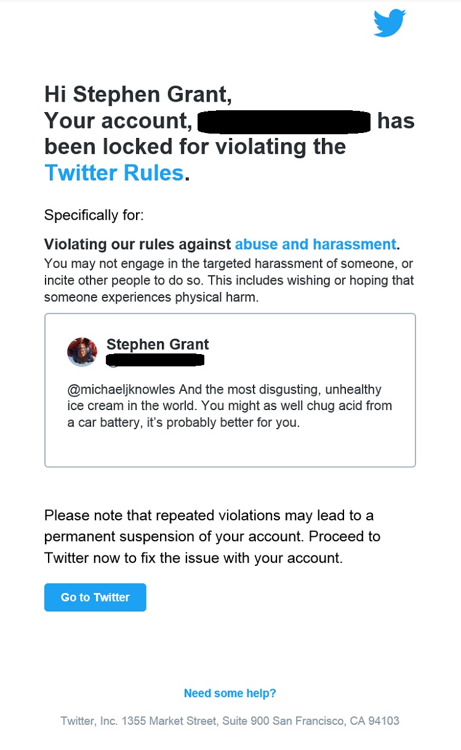461x750 pixels.
Task: Click the been locked for violating heading line
Action: coord(195,147)
